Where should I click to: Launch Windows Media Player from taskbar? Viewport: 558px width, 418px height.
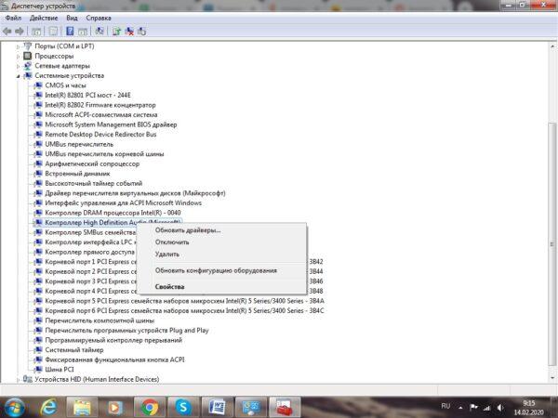[115, 407]
